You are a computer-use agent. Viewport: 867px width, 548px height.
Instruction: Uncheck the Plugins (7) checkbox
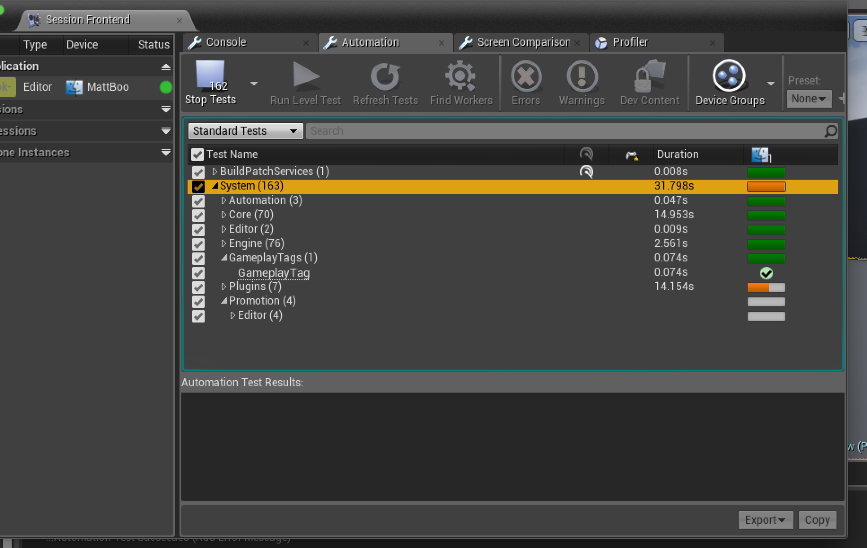198,287
